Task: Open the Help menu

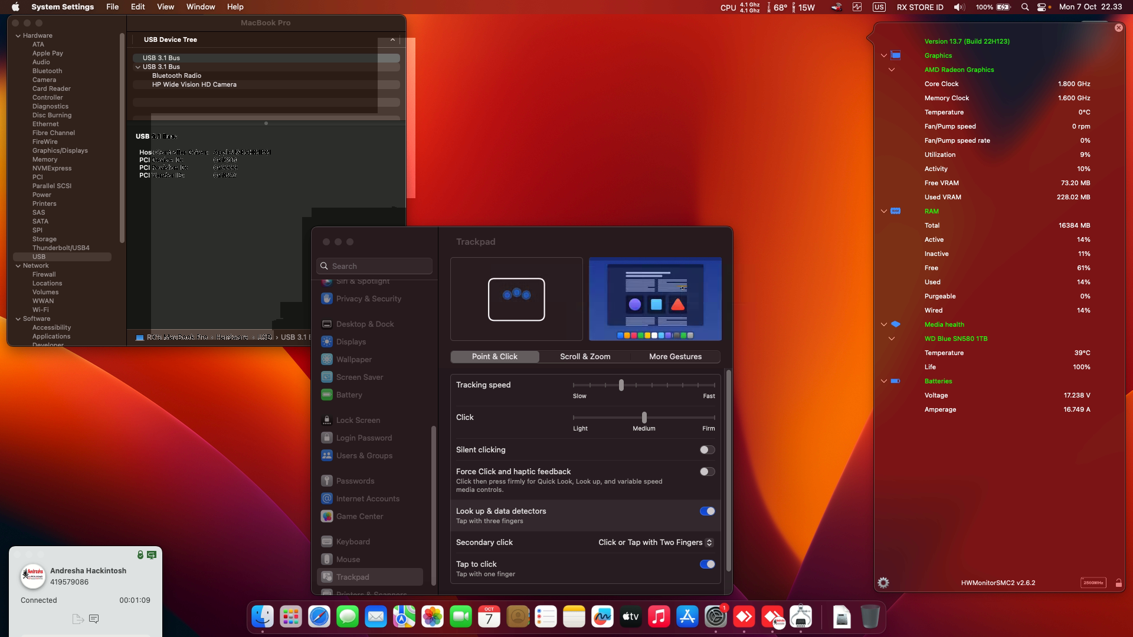Action: pos(235,7)
